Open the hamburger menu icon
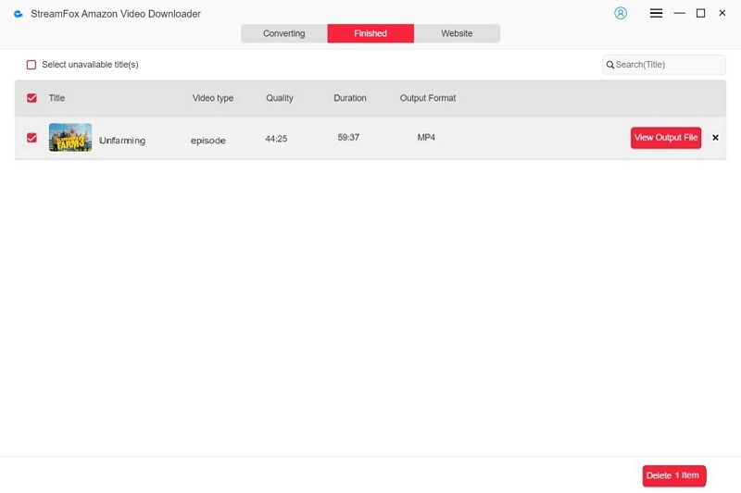Image resolution: width=741 pixels, height=493 pixels. [656, 13]
